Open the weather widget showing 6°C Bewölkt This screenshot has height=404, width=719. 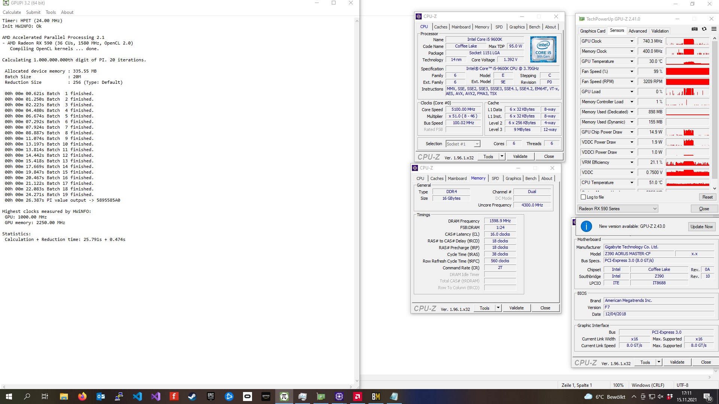click(605, 397)
